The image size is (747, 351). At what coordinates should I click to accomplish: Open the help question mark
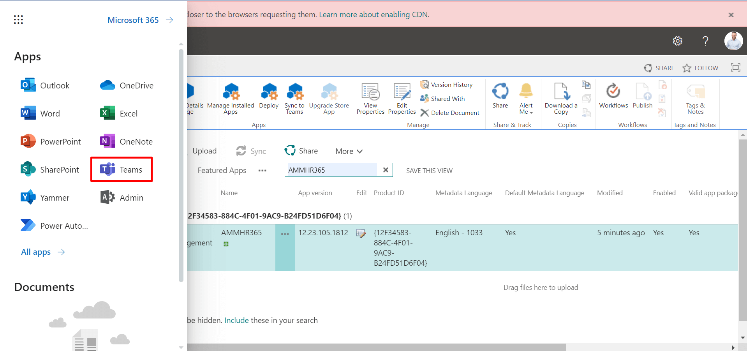pyautogui.click(x=705, y=41)
